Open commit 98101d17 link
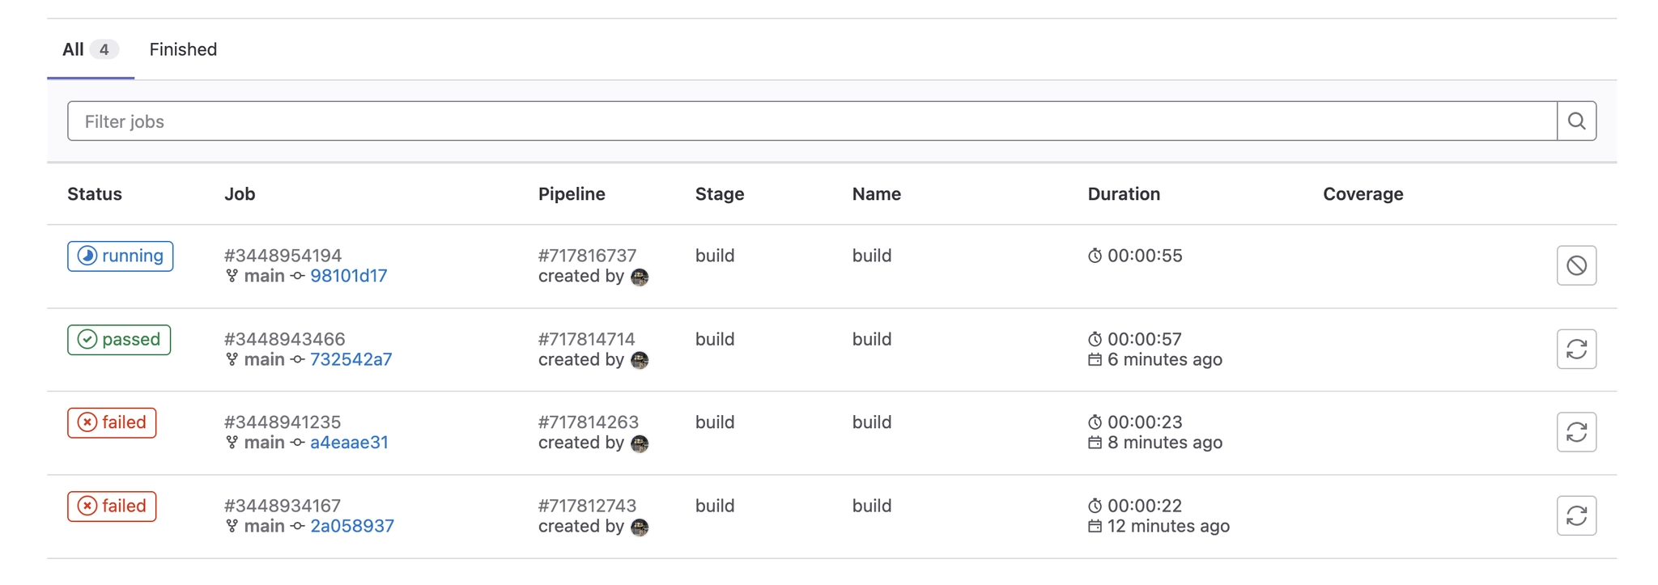 point(349,276)
